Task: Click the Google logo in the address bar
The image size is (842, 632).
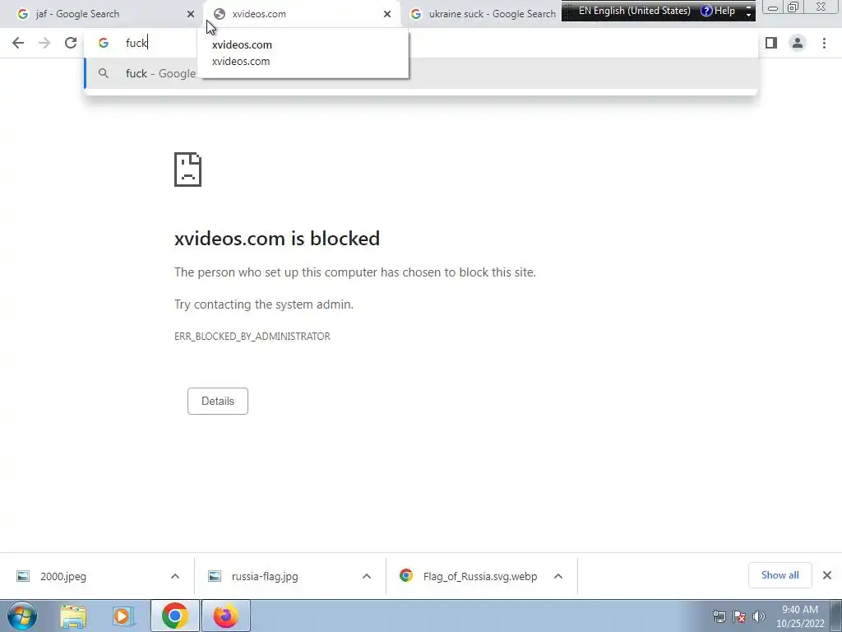Action: [x=104, y=43]
